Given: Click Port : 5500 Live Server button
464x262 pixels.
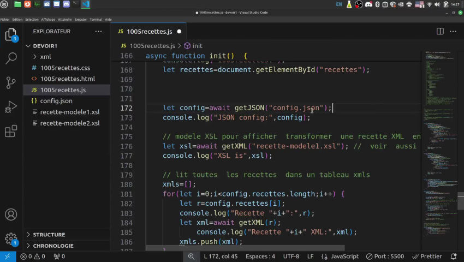Looking at the screenshot, I should 385,257.
